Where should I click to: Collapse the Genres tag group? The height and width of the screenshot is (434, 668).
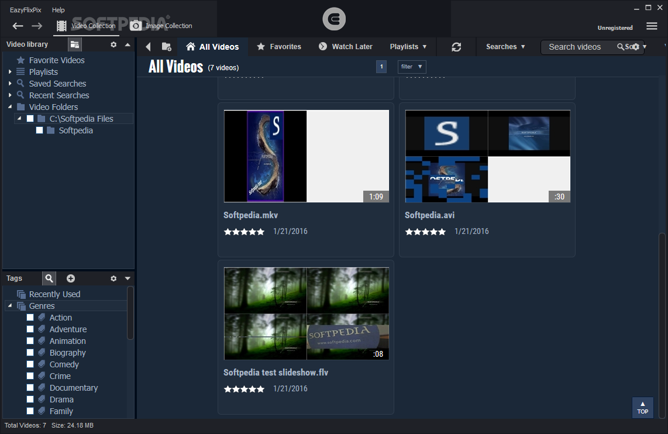point(10,306)
